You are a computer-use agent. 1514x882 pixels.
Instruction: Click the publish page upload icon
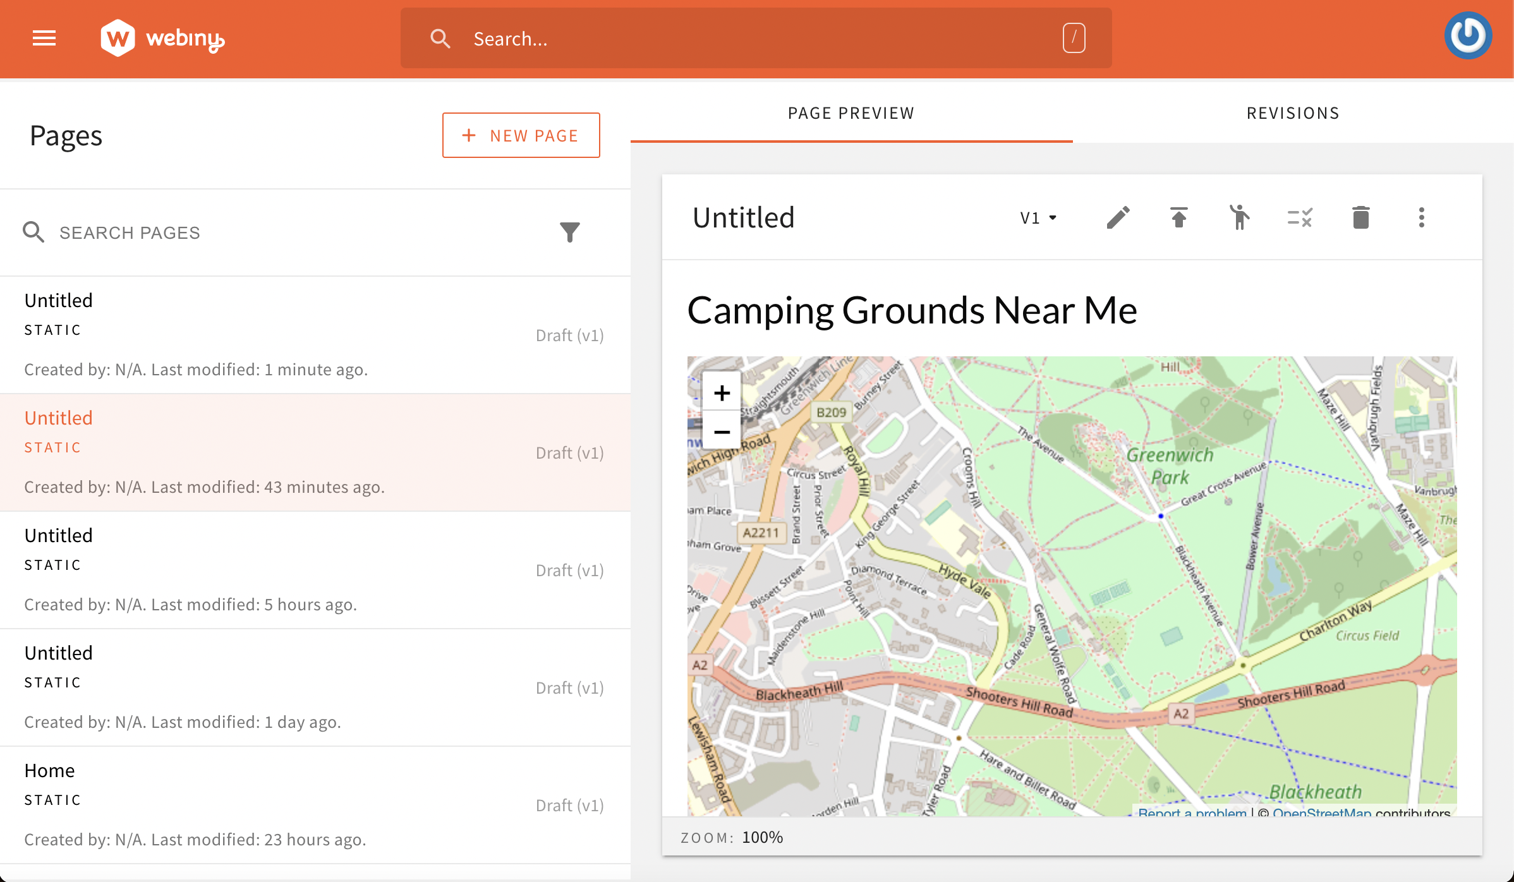(x=1178, y=218)
